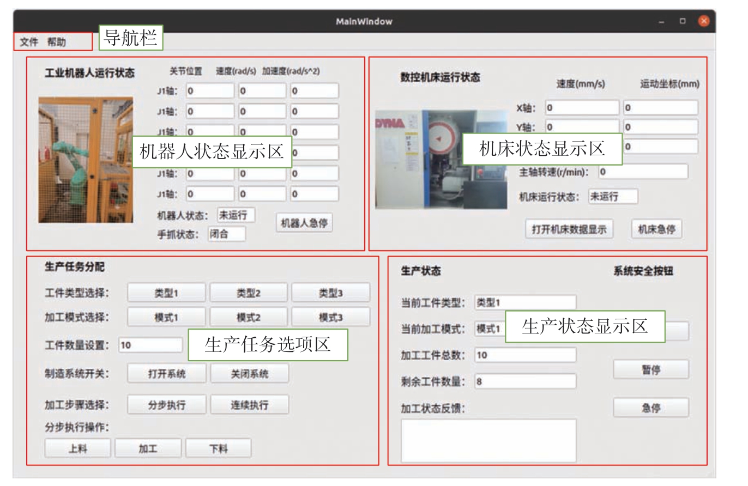
Task: Focus the 工件数量设置 input field
Action: 150,345
